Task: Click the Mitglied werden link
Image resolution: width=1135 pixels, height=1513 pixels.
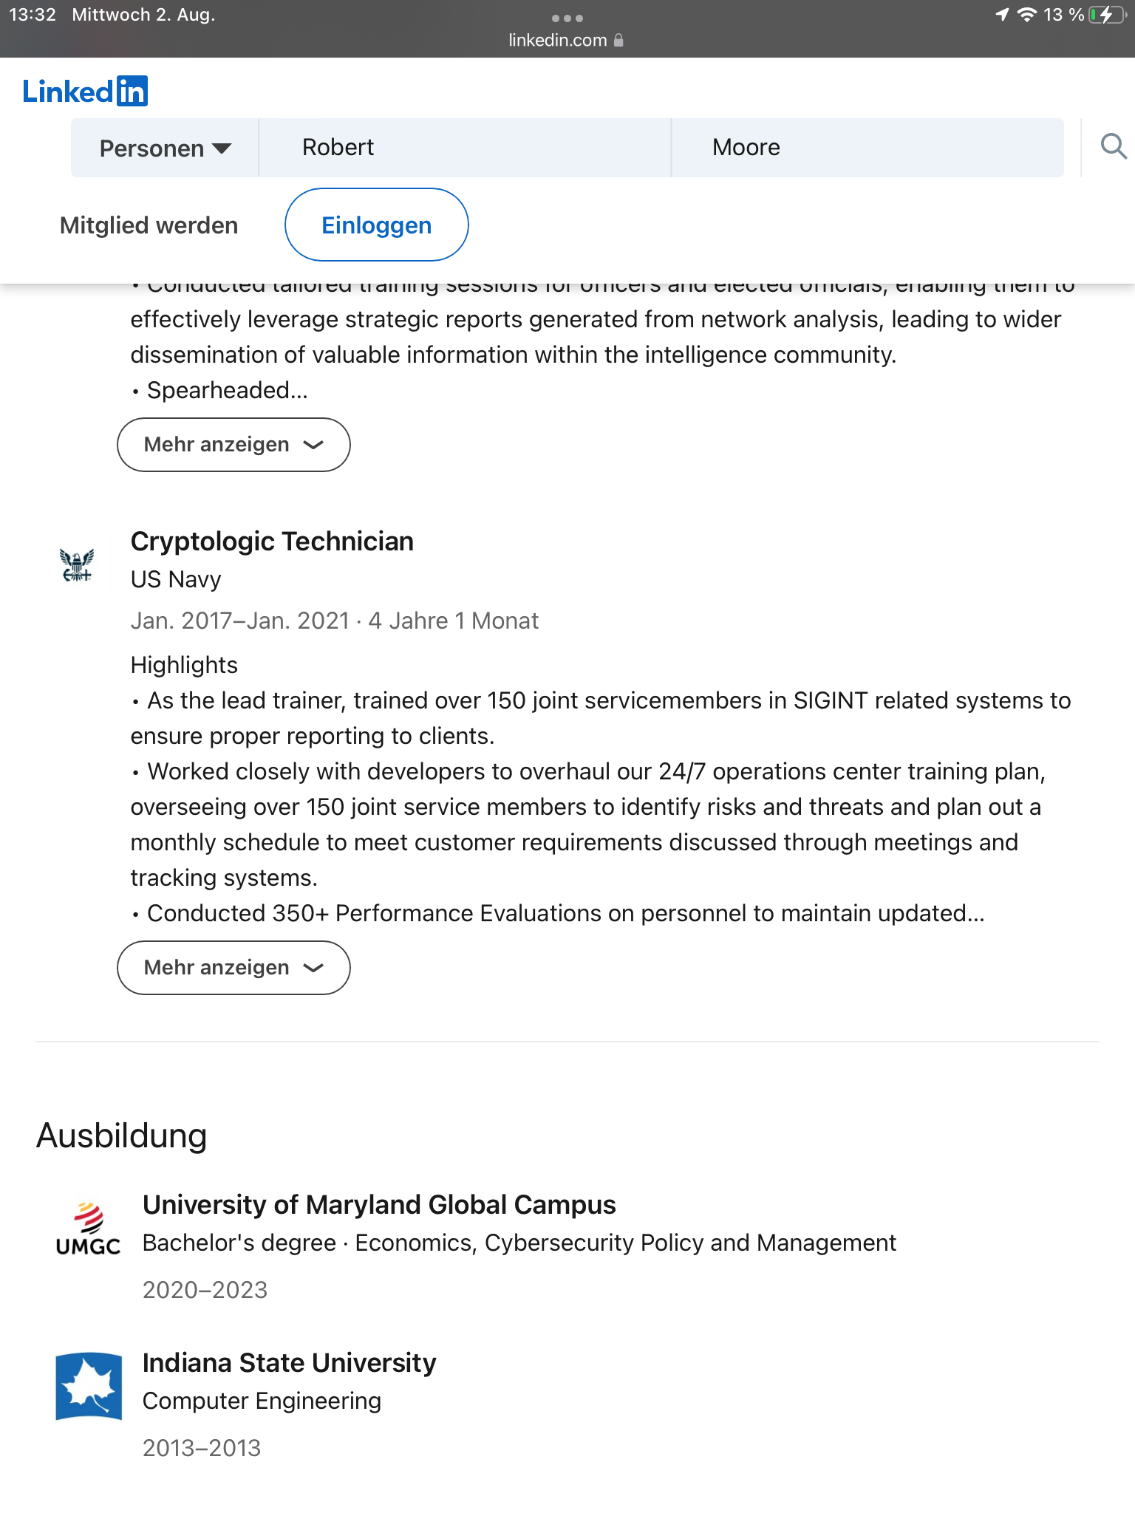Action: coord(149,225)
